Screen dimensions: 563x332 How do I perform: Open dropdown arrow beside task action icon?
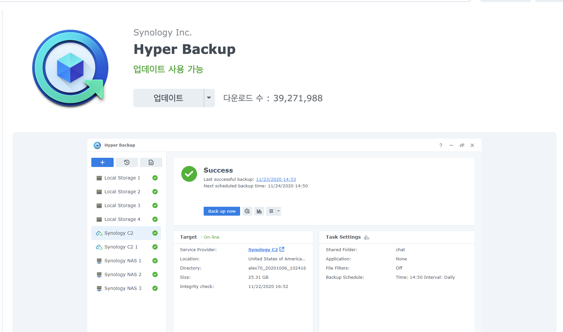tap(278, 211)
